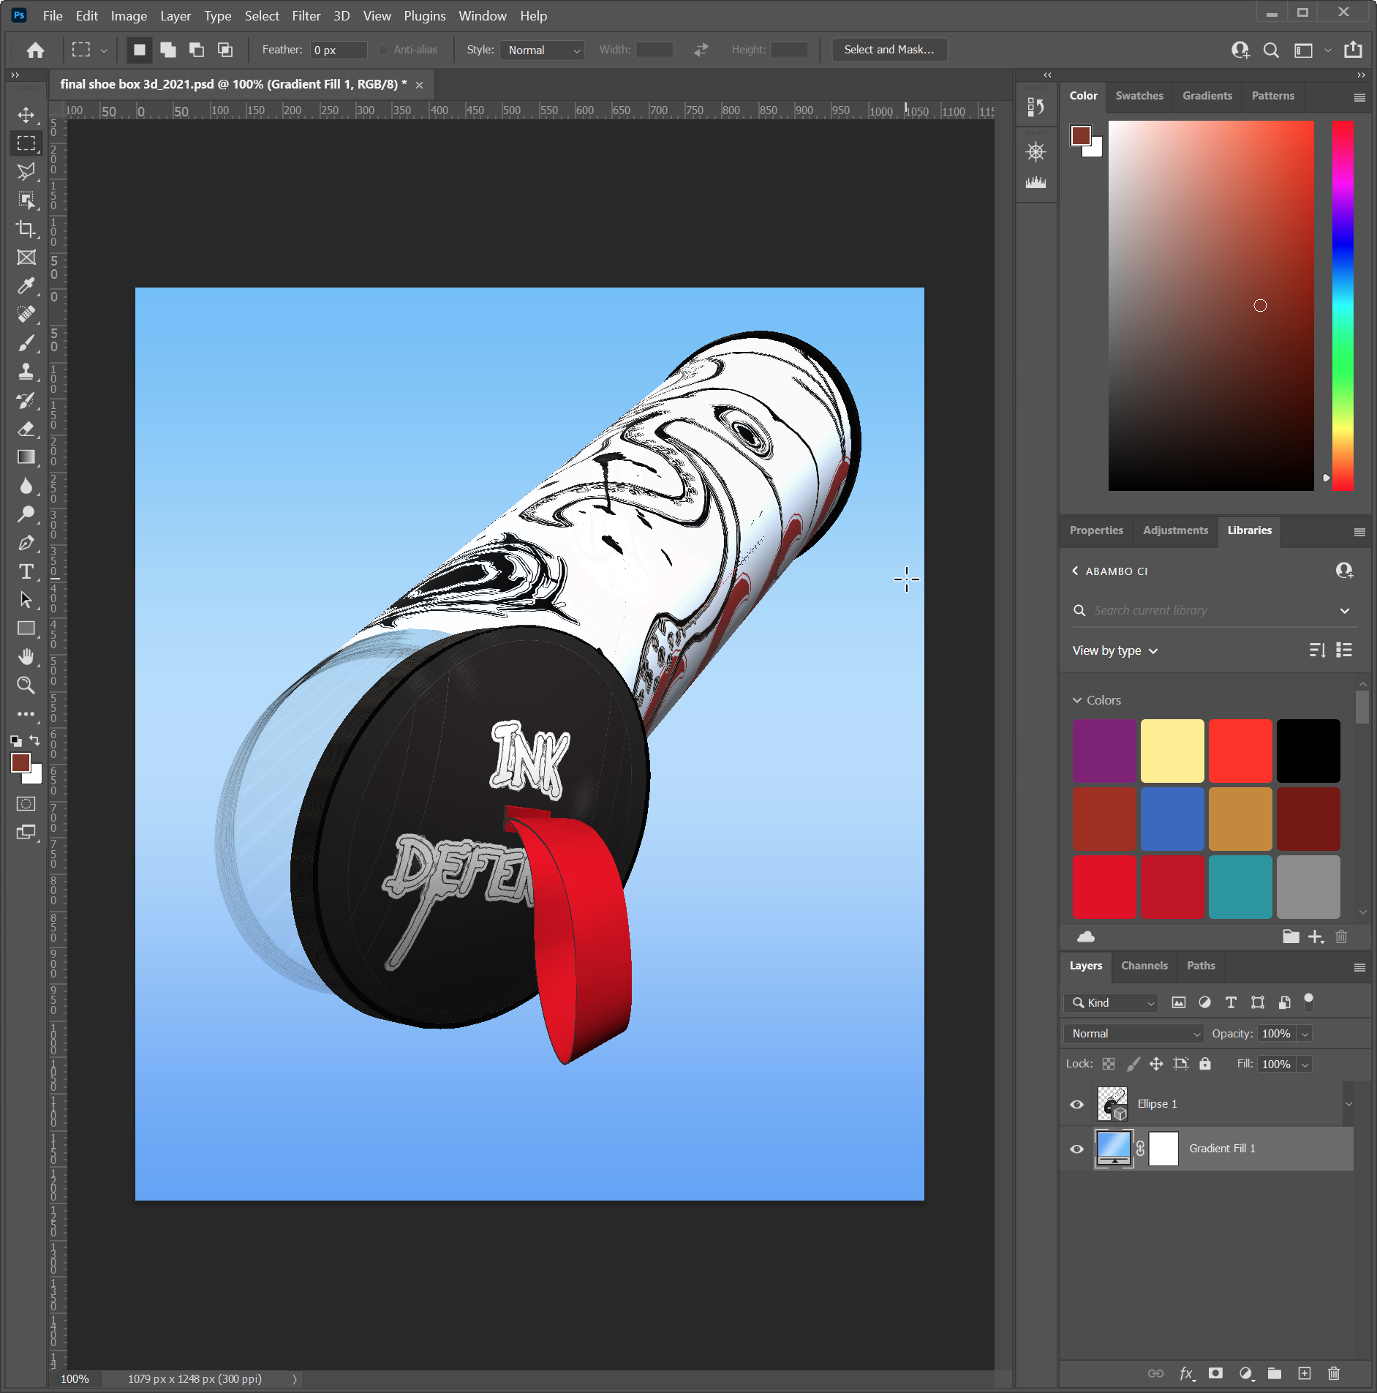Select the Move tool

pyautogui.click(x=26, y=114)
